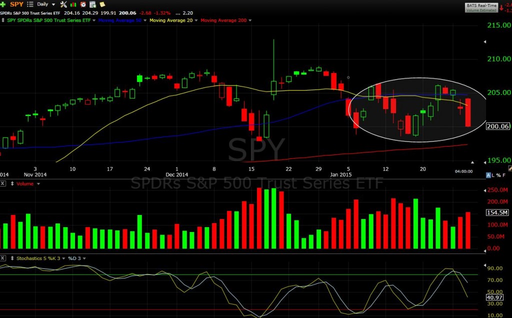Close the Stochastics indicator panel
Viewport: 512px width, 318px height.
(x=2, y=258)
